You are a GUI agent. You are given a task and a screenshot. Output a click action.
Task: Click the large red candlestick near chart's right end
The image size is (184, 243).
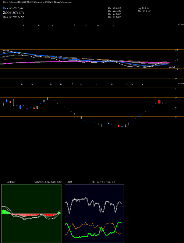(x=159, y=102)
